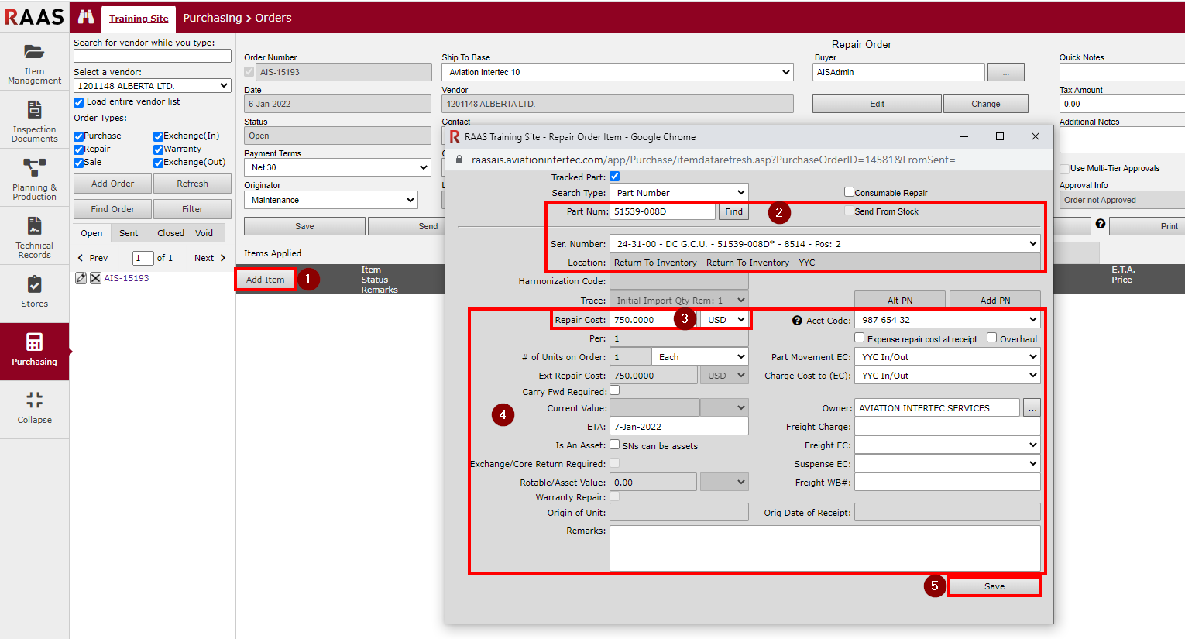Toggle the Overhaul checkbox
Screen dimensions: 1185x639
tap(991, 338)
